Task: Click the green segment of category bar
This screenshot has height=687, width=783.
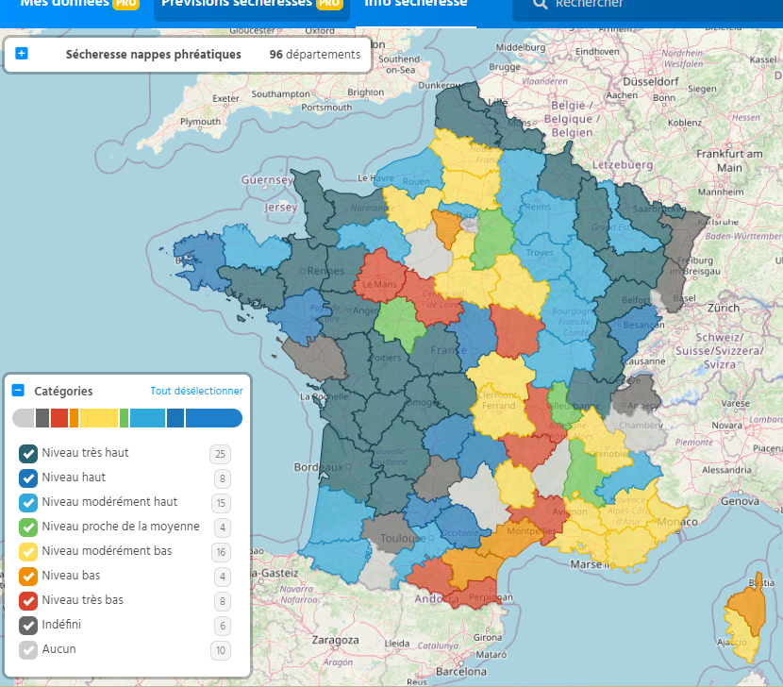Action: pyautogui.click(x=124, y=418)
